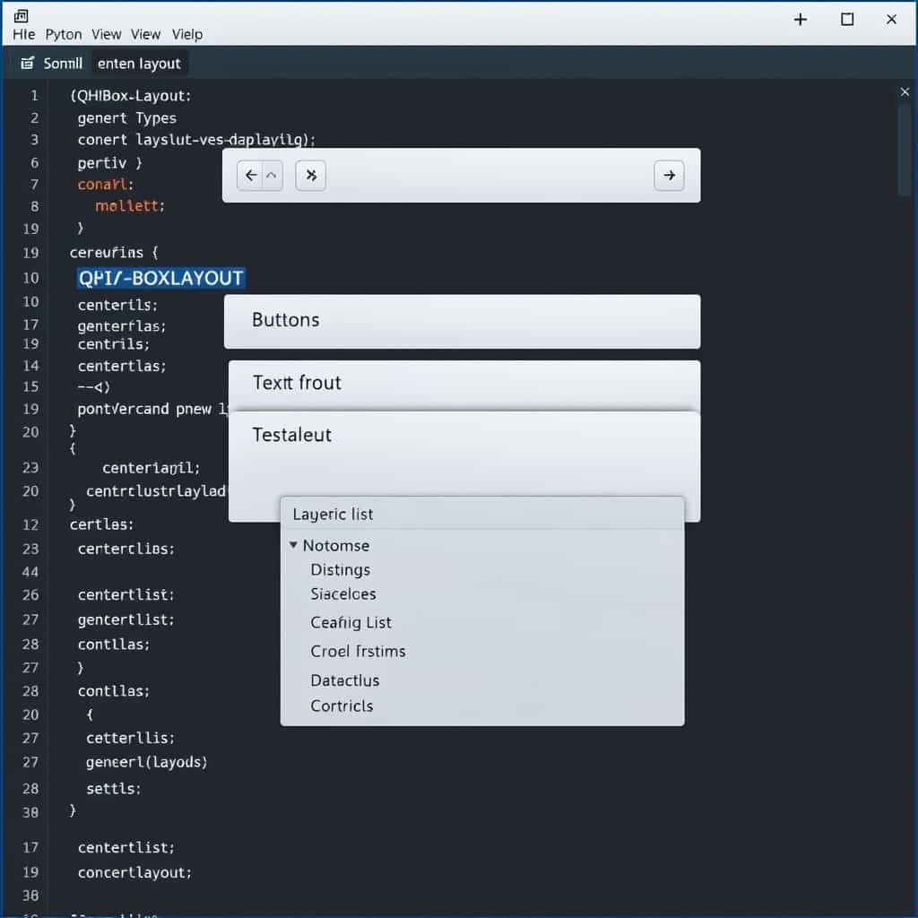Click the orange conarl: text
The image size is (918, 918).
[x=106, y=185]
